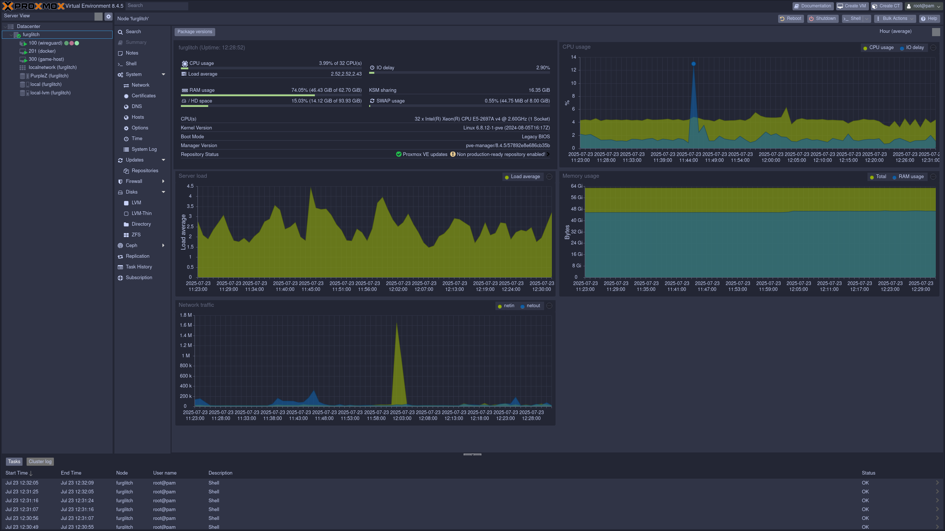Toggle the IO delay series in CPU chart
This screenshot has width=945, height=531.
click(x=913, y=47)
